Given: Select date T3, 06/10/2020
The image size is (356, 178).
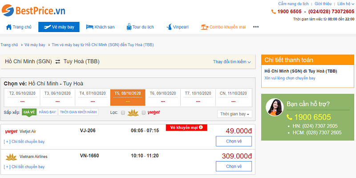Looking at the screenshot, I should click(58, 97).
